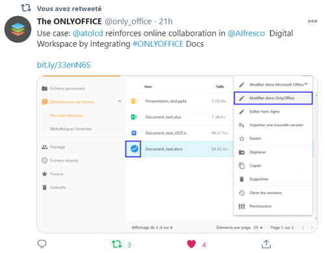
Task: Open the Éléments par page 25 dropdown
Action: coord(258,228)
